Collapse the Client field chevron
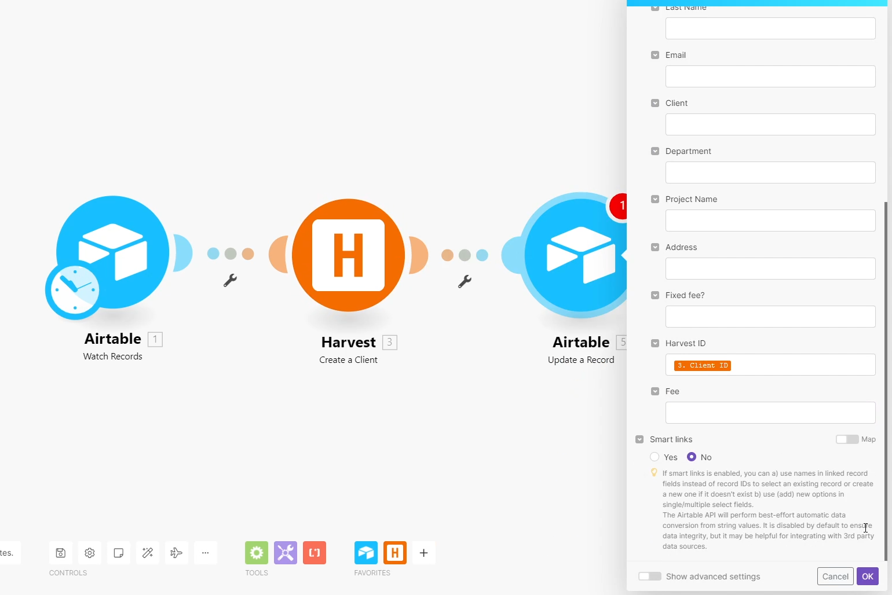This screenshot has width=892, height=595. pyautogui.click(x=655, y=103)
